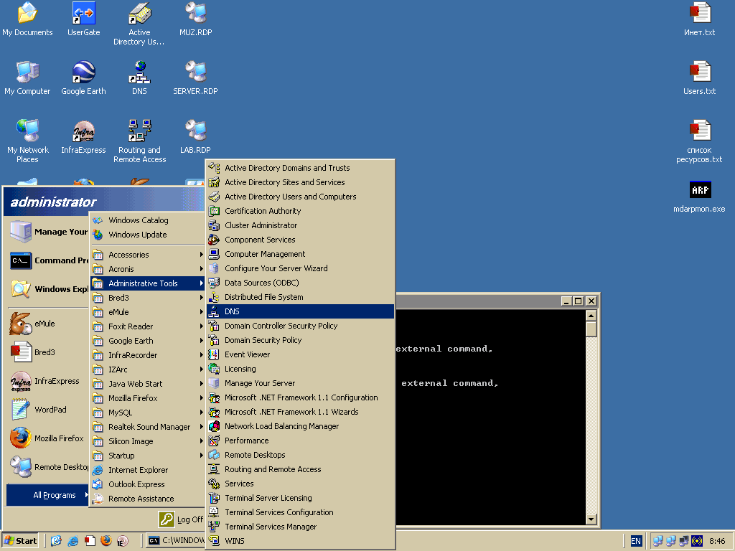Select the My Documents desktop icon
Image resolution: width=735 pixels, height=551 pixels.
(27, 19)
